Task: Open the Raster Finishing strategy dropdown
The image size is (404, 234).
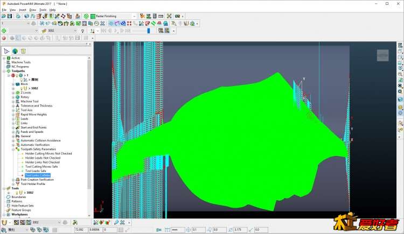Action: pyautogui.click(x=134, y=16)
